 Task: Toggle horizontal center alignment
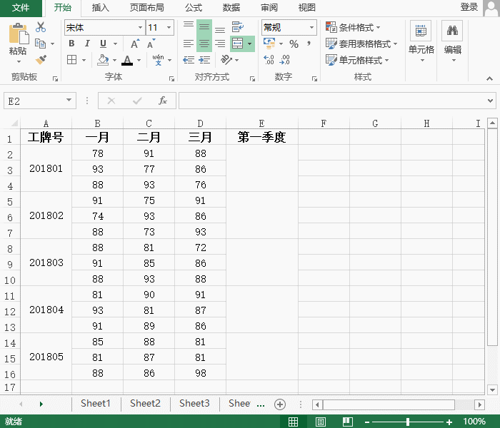204,44
